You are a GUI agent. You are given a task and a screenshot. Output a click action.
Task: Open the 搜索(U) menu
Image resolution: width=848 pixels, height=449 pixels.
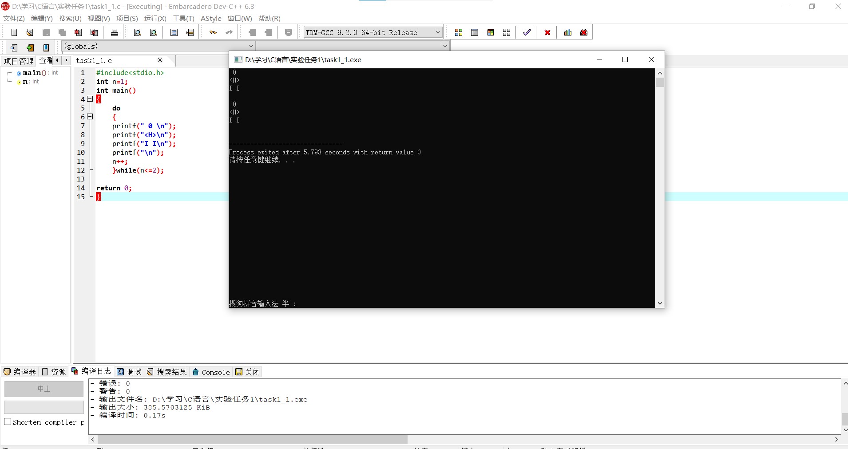70,19
